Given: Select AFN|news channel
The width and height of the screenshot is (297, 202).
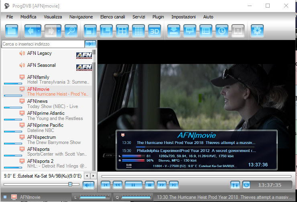Looking at the screenshot, I should tap(47, 104).
